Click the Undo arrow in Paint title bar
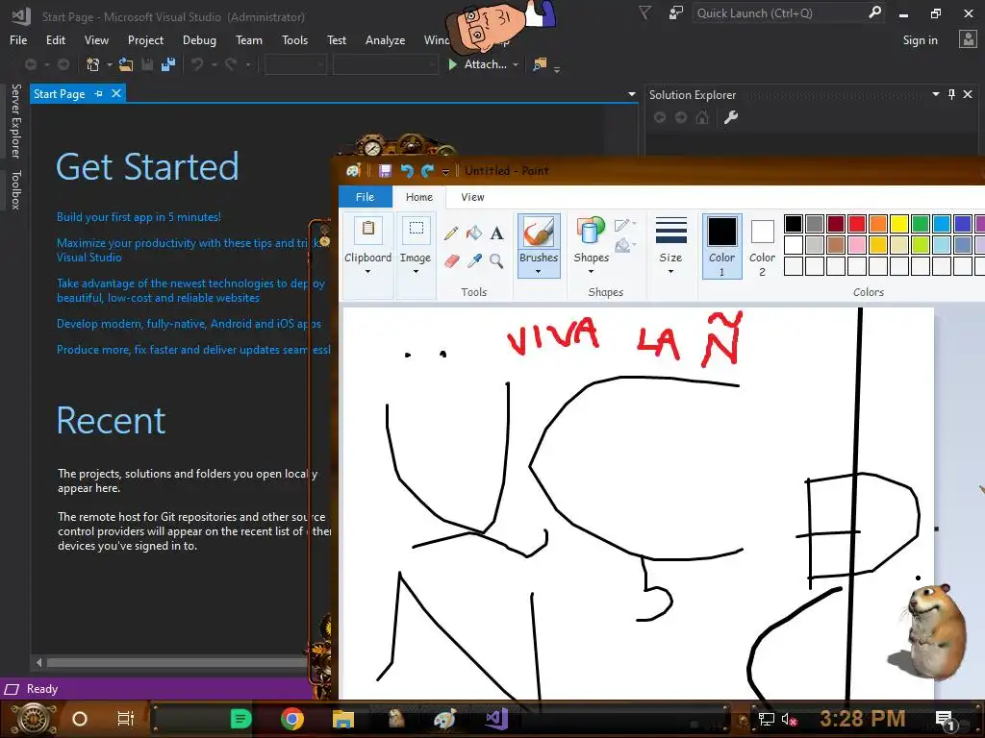Viewport: 985px width, 738px height. (407, 171)
